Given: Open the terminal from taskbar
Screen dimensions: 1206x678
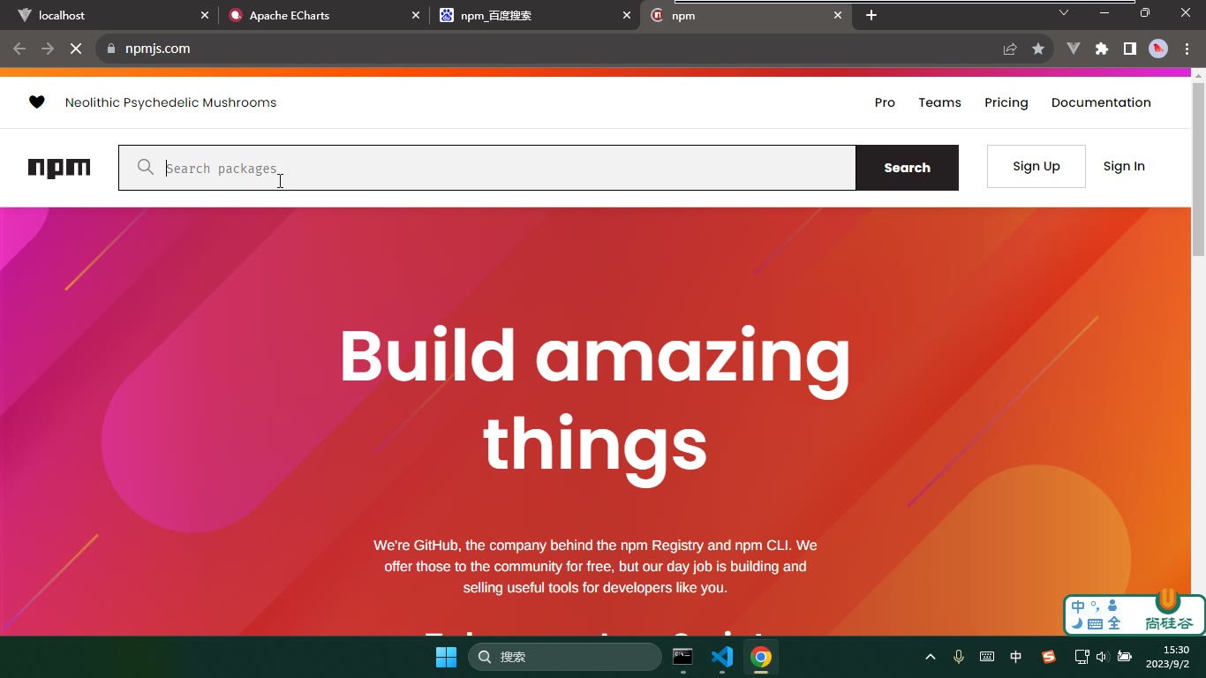Looking at the screenshot, I should coord(682,657).
